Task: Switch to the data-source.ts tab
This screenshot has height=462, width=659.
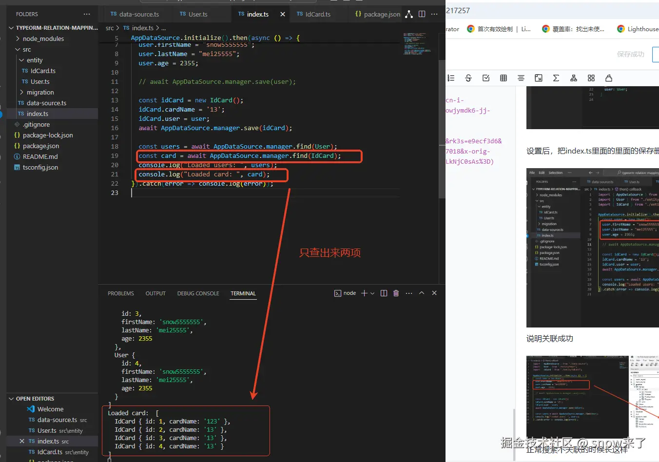Action: 135,14
